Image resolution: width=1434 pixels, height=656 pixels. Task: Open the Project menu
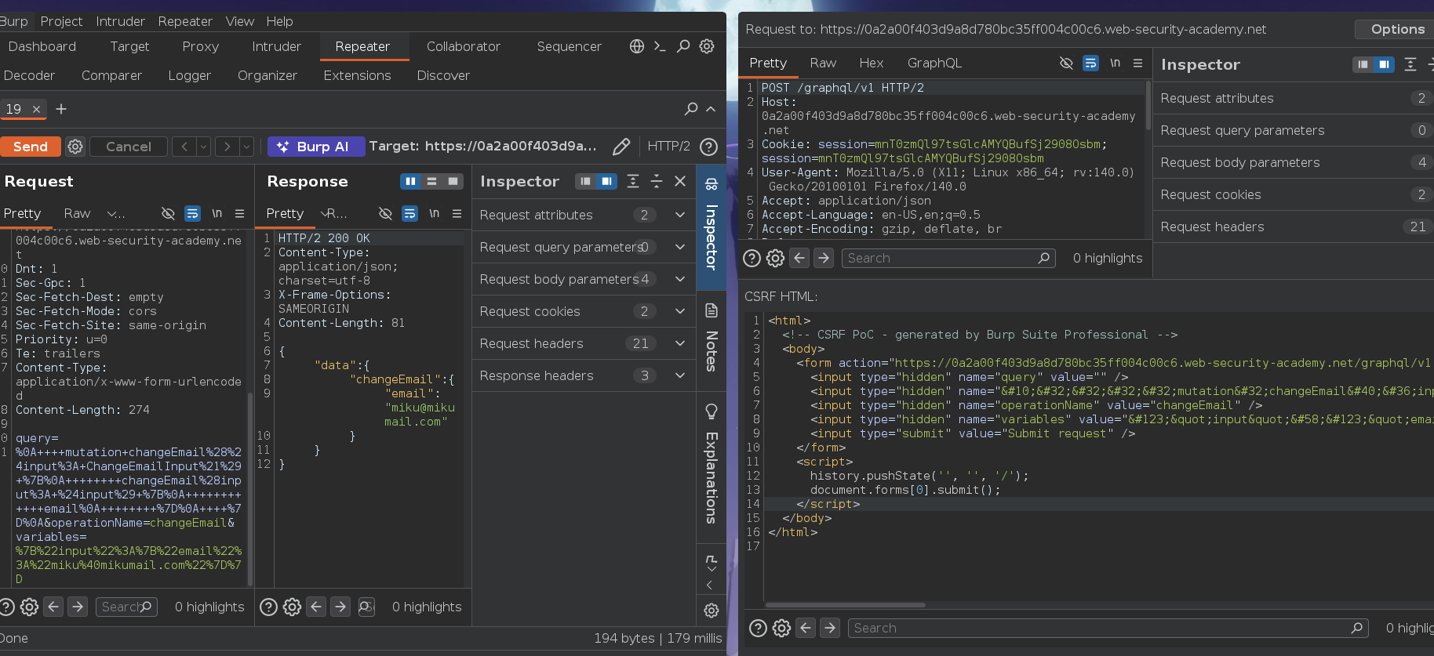click(61, 21)
